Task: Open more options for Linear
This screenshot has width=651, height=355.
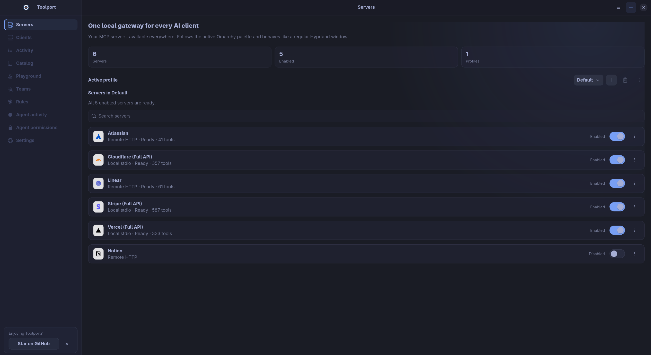Action: tap(634, 183)
